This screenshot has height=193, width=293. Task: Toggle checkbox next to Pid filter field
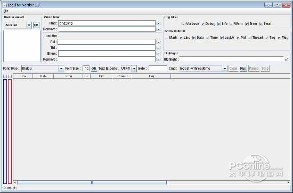158,42
